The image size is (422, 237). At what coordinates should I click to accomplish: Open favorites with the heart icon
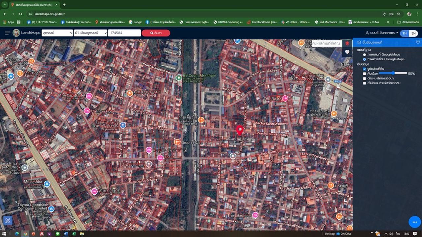347,52
